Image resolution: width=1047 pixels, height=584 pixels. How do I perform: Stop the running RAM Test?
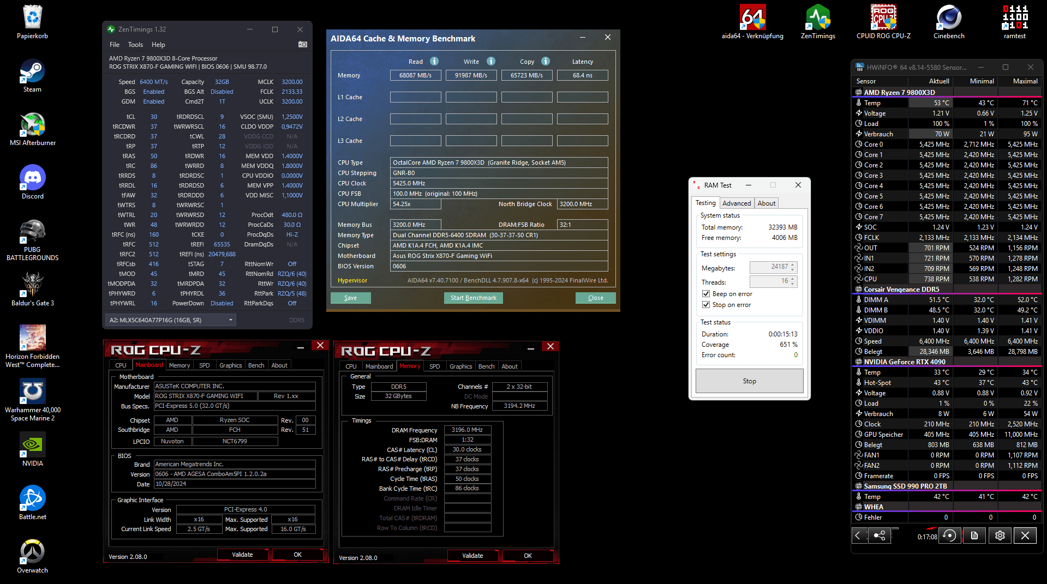click(x=750, y=381)
